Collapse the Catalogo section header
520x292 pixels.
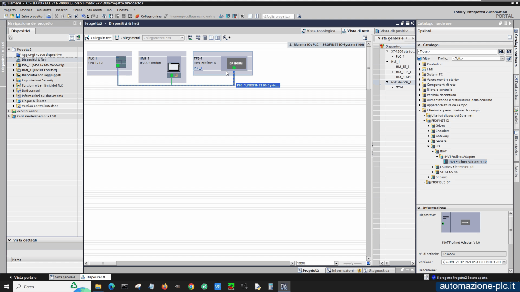tap(419, 45)
